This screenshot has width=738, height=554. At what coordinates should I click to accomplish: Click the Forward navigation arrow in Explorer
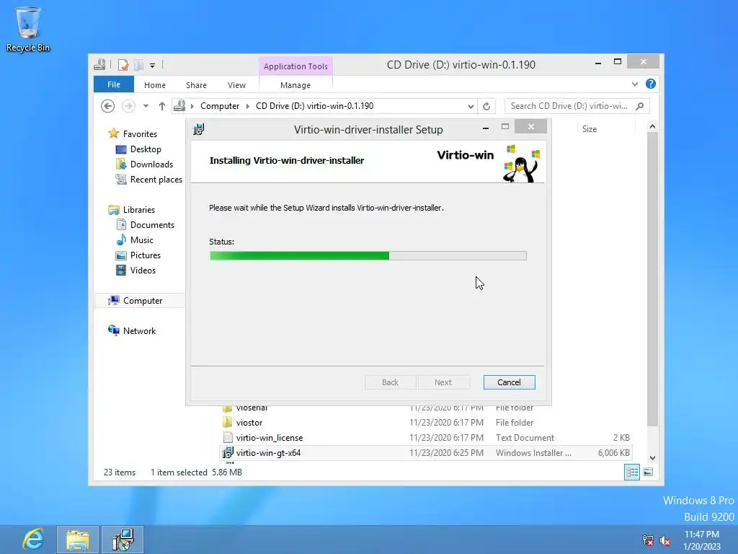point(128,106)
